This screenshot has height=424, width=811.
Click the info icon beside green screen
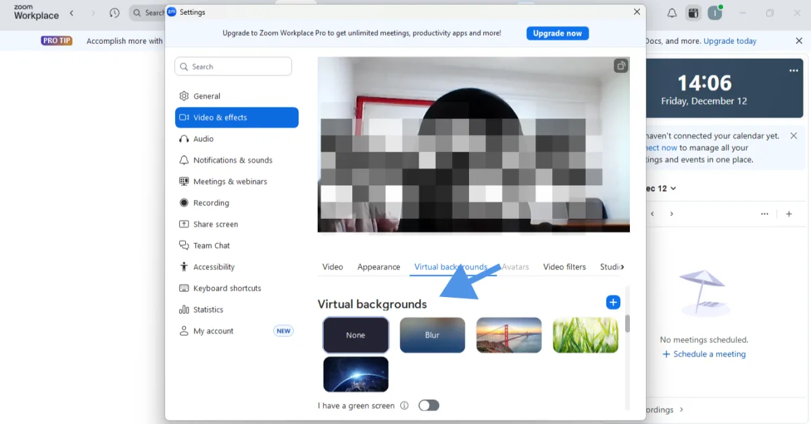click(404, 406)
